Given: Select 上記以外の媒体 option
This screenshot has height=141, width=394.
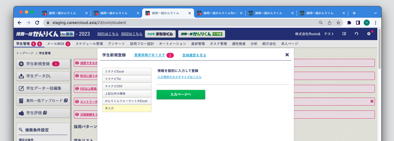Looking at the screenshot, I should point(127,94).
